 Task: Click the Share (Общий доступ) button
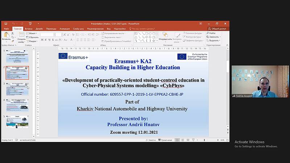pyautogui.click(x=217, y=29)
